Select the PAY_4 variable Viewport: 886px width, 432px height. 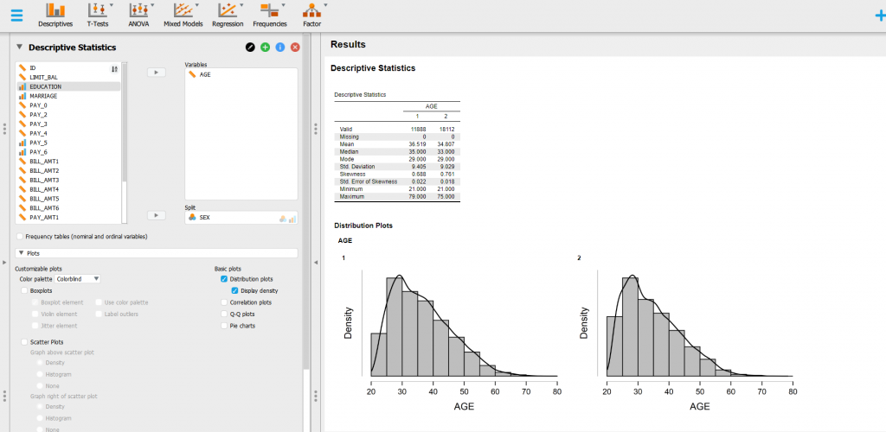click(x=68, y=133)
